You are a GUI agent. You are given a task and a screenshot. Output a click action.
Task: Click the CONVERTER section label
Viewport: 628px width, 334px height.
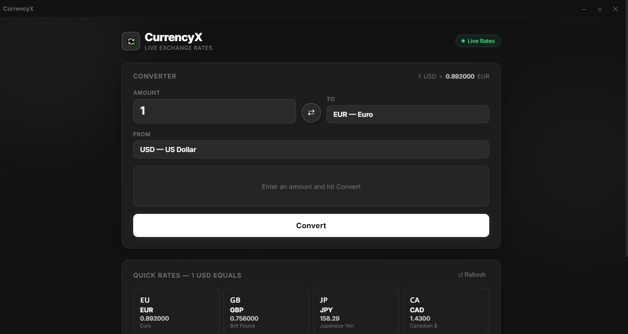pos(155,76)
